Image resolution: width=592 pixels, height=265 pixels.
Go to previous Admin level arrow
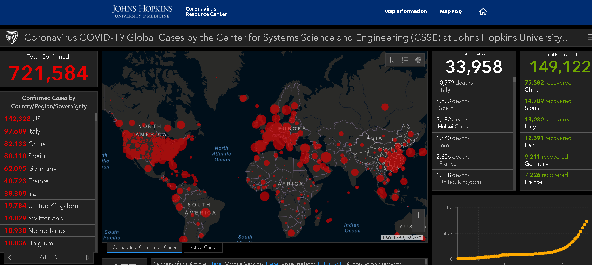[10, 257]
